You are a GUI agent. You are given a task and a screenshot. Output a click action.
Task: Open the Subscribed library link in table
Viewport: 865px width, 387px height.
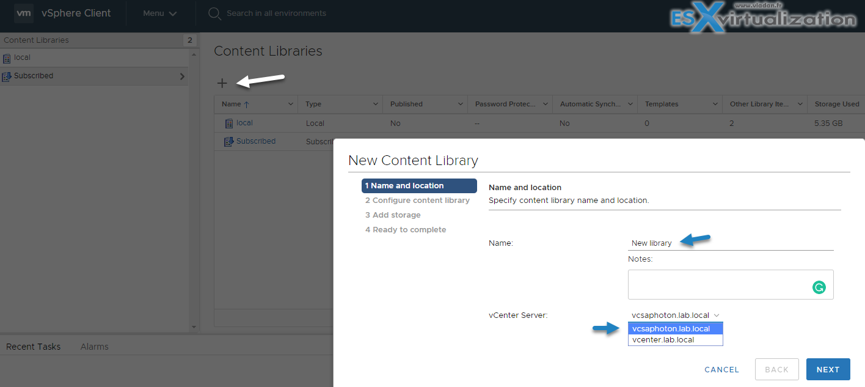(x=256, y=141)
